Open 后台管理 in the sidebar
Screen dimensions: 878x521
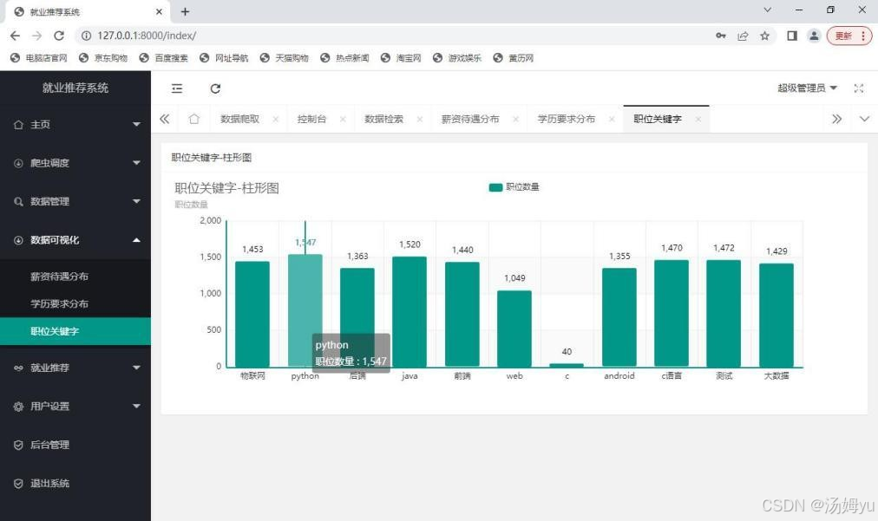[75, 445]
